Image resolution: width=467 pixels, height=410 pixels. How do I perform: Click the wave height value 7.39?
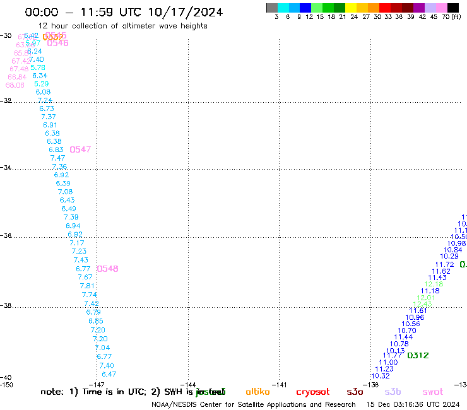71,217
